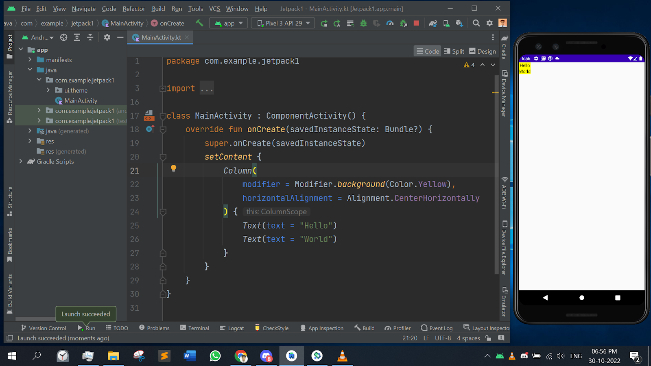Toggle file read-only lock icon
Viewport: 651px width, 366px height.
[488, 338]
